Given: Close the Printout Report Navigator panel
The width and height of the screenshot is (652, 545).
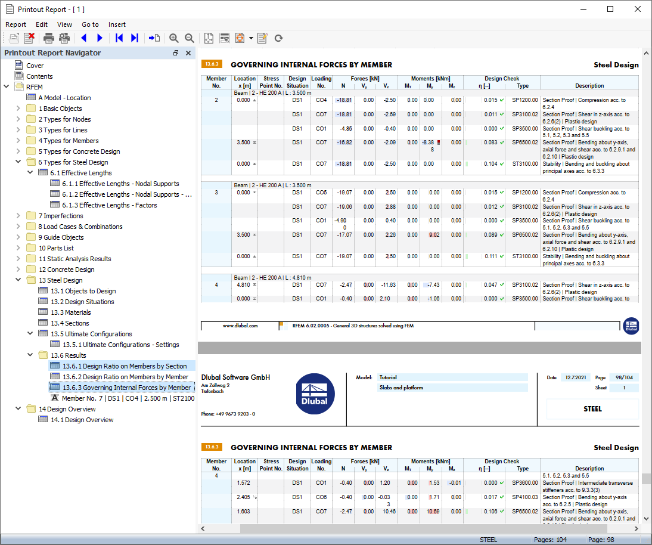Looking at the screenshot, I should (188, 53).
